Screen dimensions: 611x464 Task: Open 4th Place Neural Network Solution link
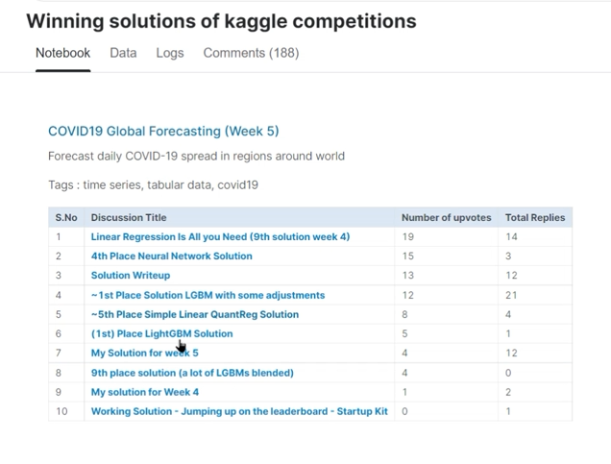click(171, 256)
